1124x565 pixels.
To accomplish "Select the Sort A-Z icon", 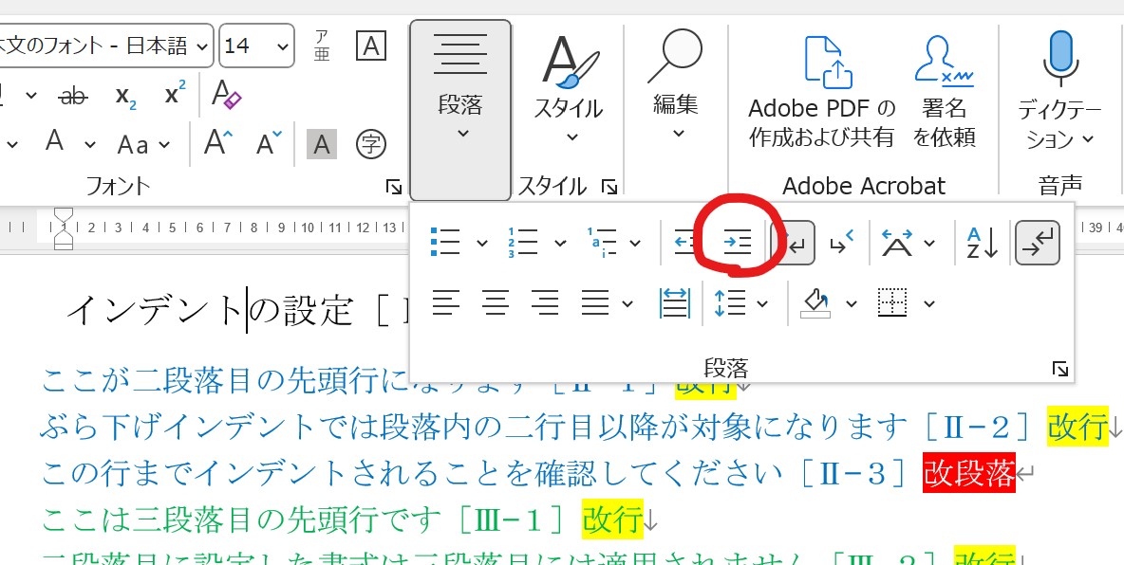I will pos(982,244).
